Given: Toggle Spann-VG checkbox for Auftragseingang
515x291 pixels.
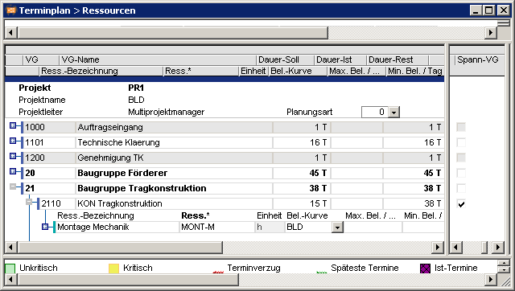Looking at the screenshot, I should (x=461, y=127).
